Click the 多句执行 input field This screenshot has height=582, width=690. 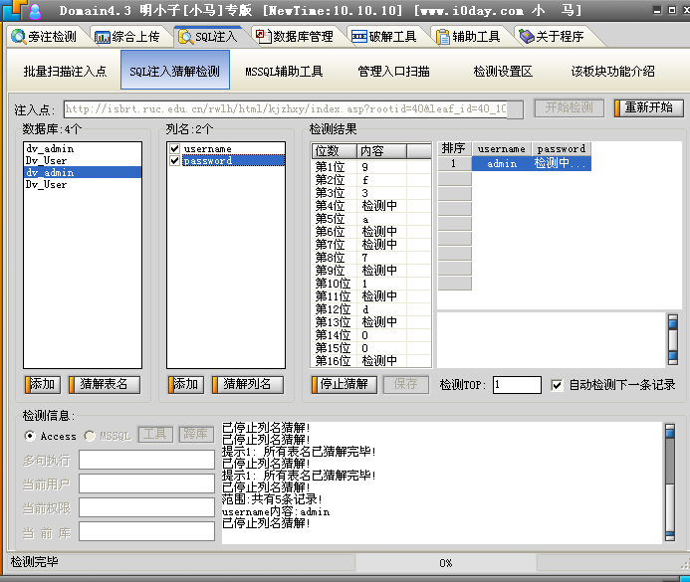pyautogui.click(x=147, y=460)
